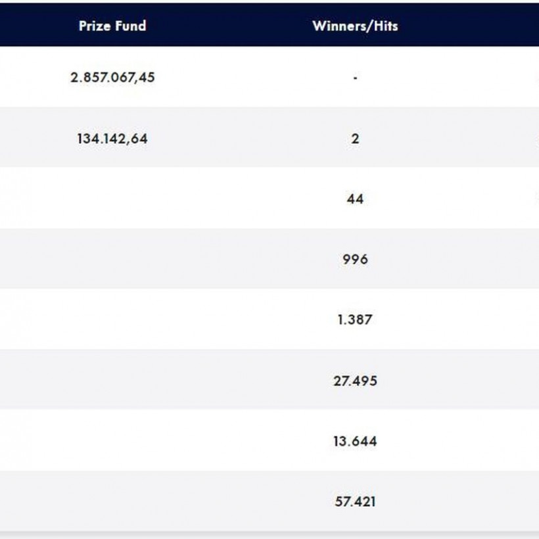This screenshot has width=539, height=539.
Task: Click blank Prize Fund cell beside 1.387
Action: [112, 320]
